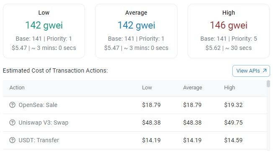
Task: Open the View APIs button
Action: pos(251,71)
